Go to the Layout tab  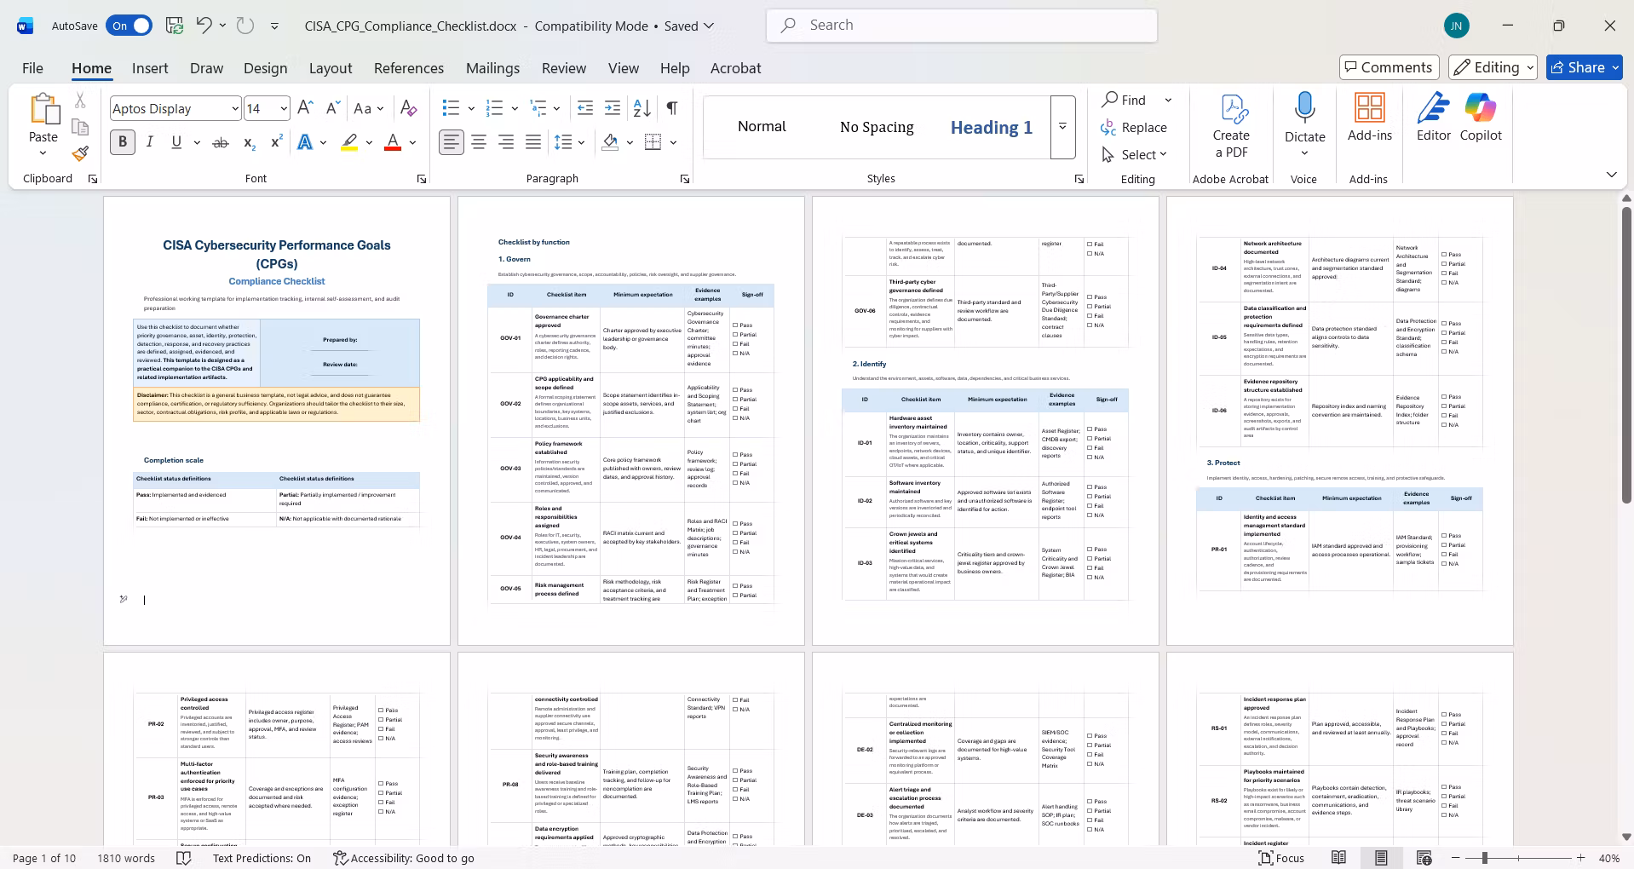(331, 68)
